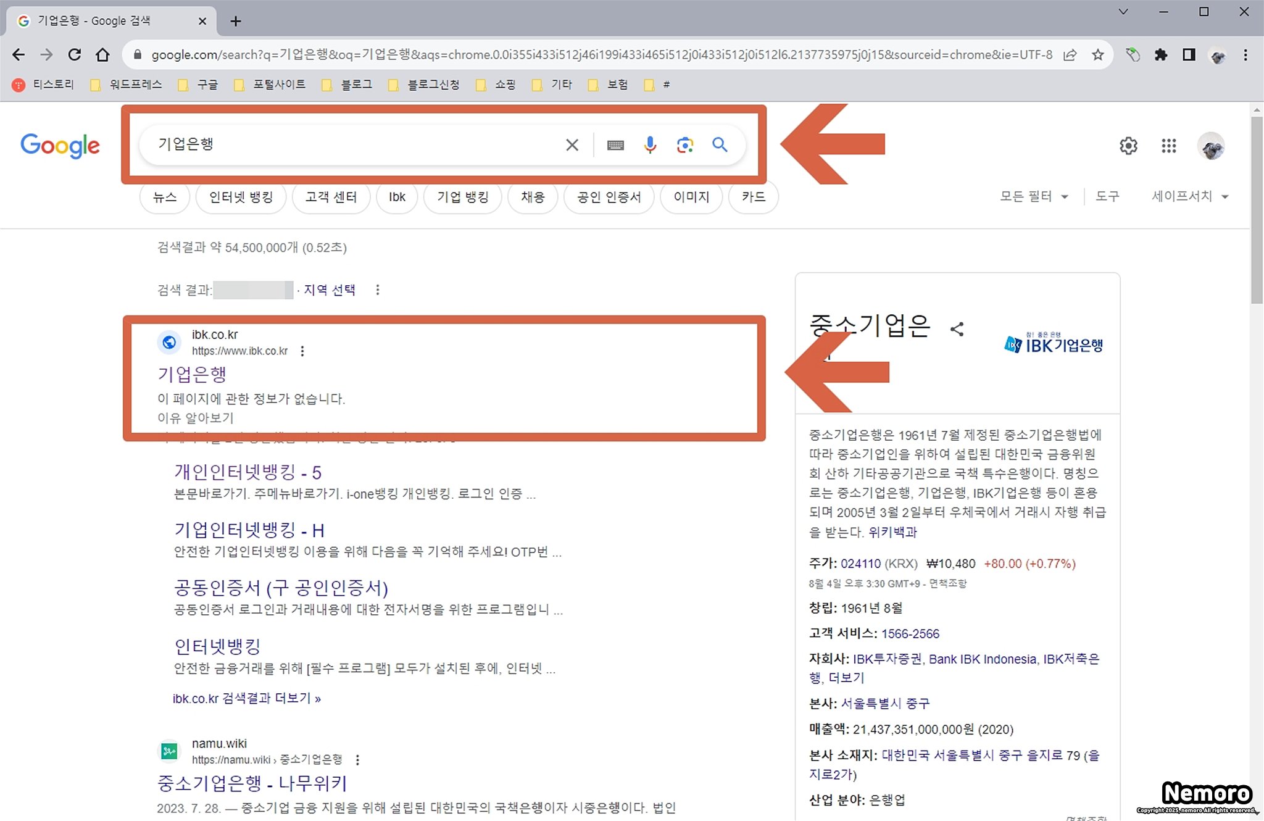Select the 이미지 filter chip
Image resolution: width=1264 pixels, height=821 pixels.
691,198
